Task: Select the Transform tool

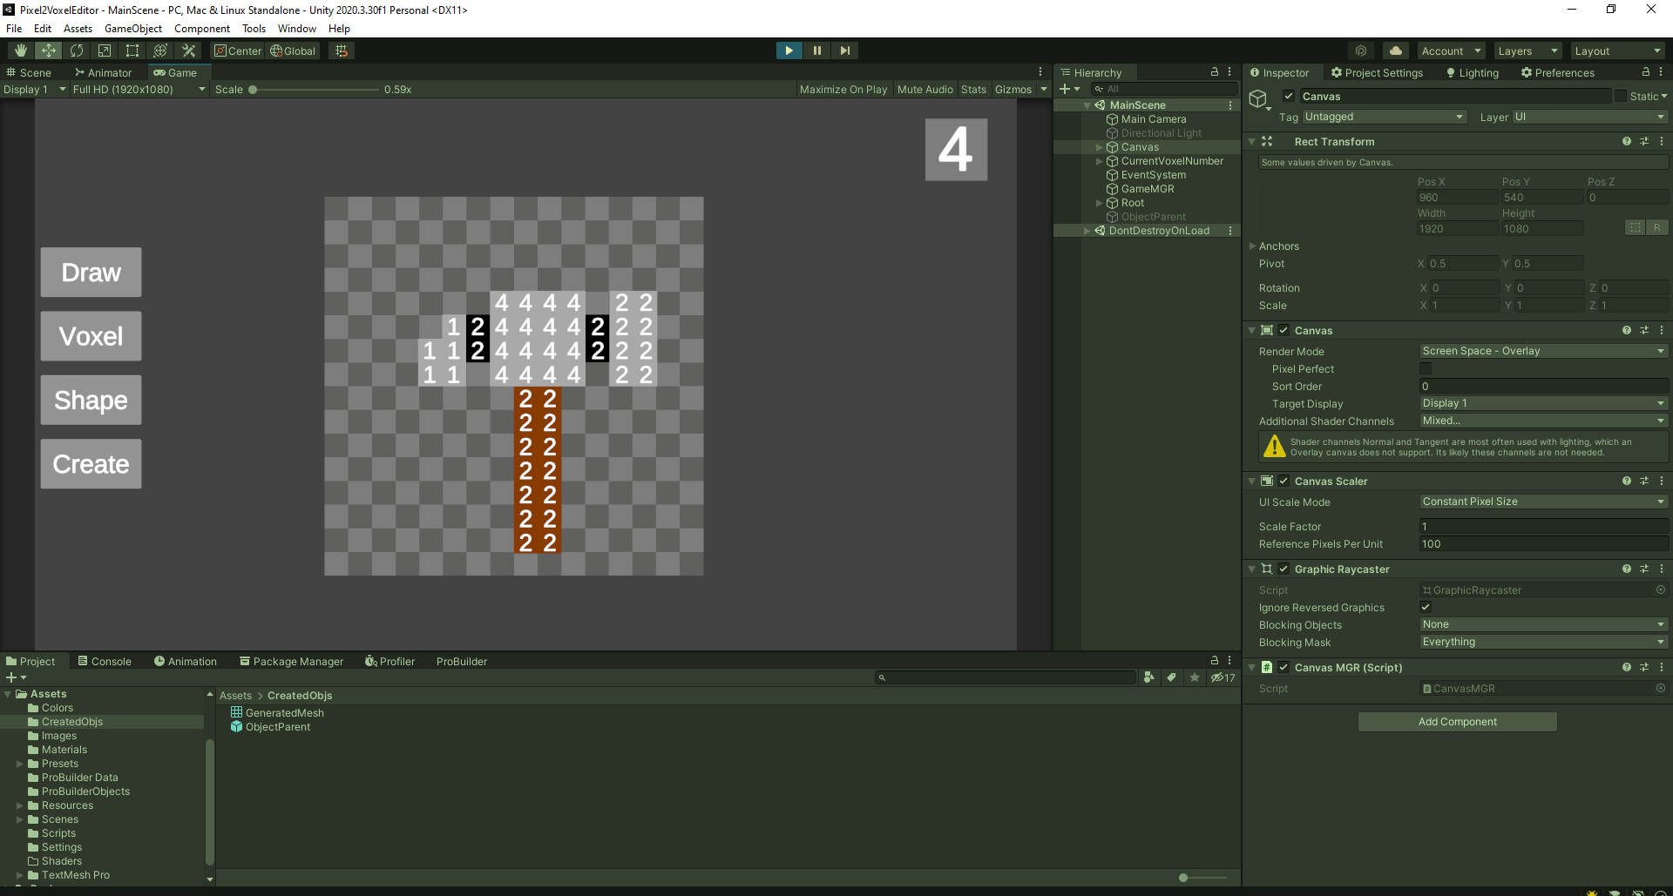Action: [x=160, y=51]
